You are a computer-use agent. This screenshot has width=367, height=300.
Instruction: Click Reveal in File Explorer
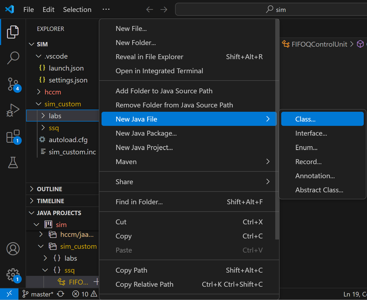(149, 57)
